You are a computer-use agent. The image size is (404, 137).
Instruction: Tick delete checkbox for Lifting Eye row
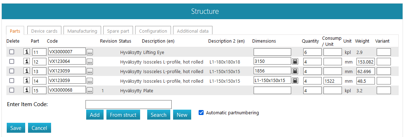pyautogui.click(x=12, y=52)
